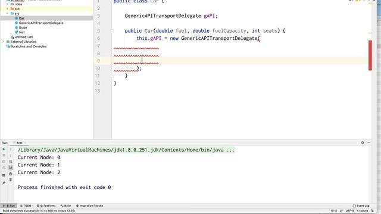This screenshot has width=381, height=214.
Task: Click the layout icon in Run sidebar
Action: (4, 175)
